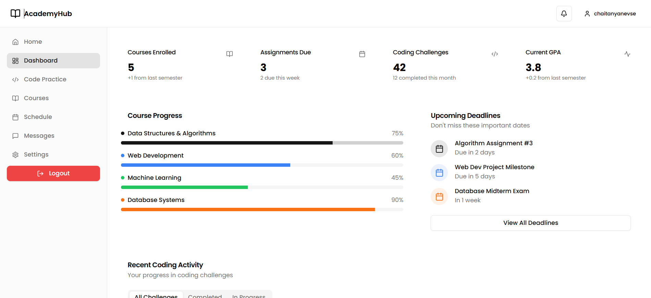The height and width of the screenshot is (298, 651).
Task: Click the orange calendar icon for Database Midterm
Action: 439,197
